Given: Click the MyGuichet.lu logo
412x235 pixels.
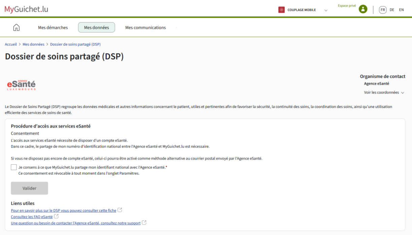Looking at the screenshot, I should click(26, 9).
